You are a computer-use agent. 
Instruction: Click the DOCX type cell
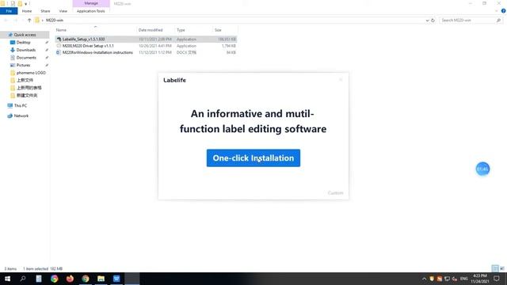point(186,52)
